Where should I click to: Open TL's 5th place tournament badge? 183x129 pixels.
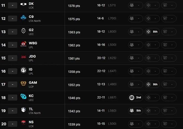(x=136, y=111)
